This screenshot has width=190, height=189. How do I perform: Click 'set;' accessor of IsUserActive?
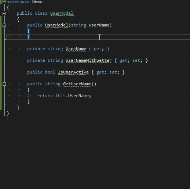tap(114, 72)
